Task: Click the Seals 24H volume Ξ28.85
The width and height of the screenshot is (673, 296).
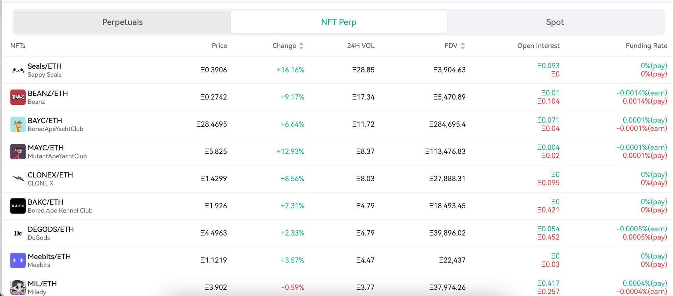Action: click(363, 70)
